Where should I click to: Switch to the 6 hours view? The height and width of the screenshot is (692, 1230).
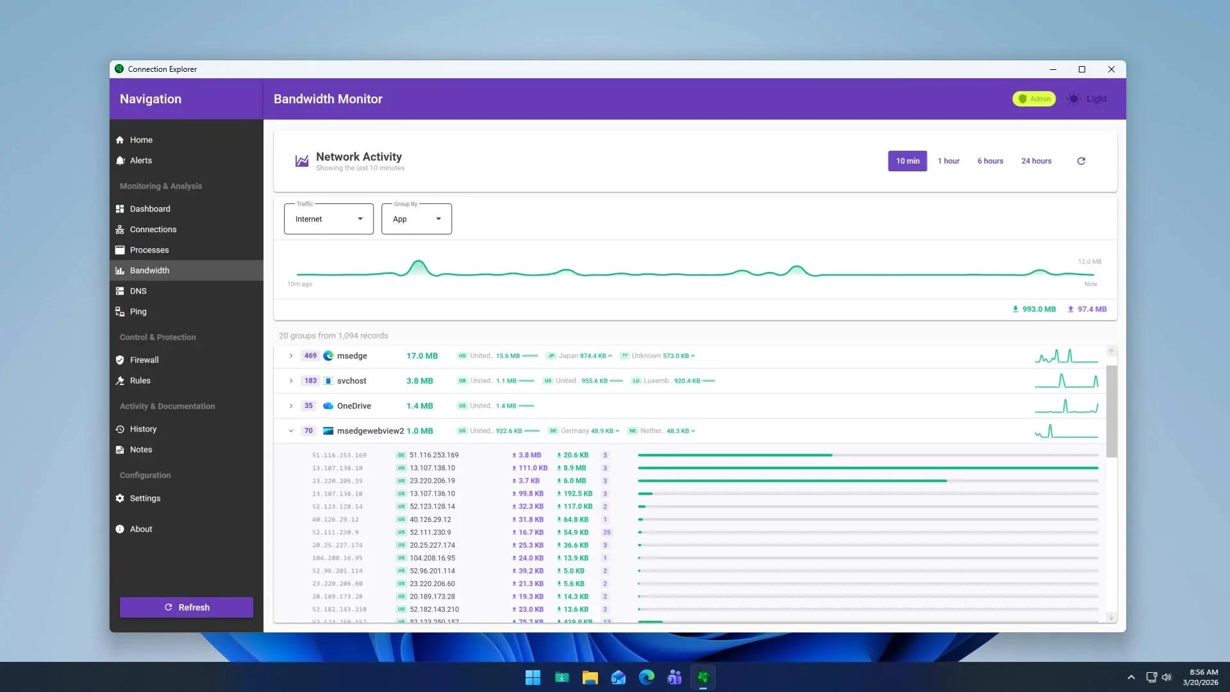990,160
